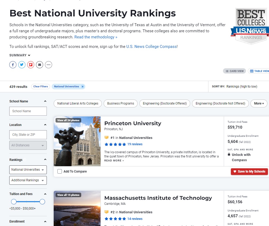Open more sharing options ellipsis icon
Image resolution: width=269 pixels, height=226 pixels.
[x=48, y=65]
